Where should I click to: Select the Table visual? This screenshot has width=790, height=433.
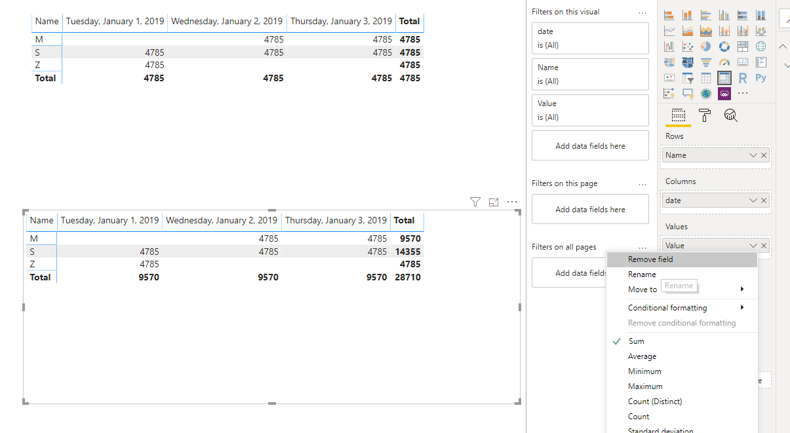(x=706, y=78)
